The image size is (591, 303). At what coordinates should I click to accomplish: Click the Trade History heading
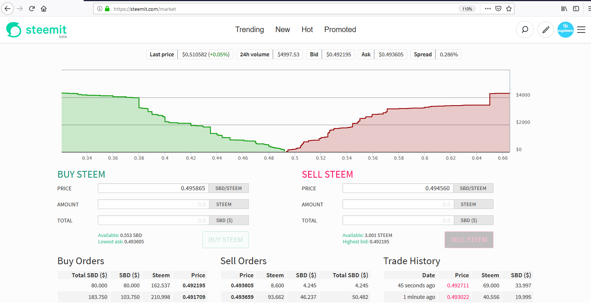click(412, 261)
